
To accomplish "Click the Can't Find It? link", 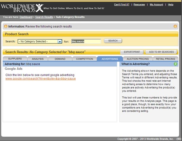I will pyautogui.click(x=122, y=4).
